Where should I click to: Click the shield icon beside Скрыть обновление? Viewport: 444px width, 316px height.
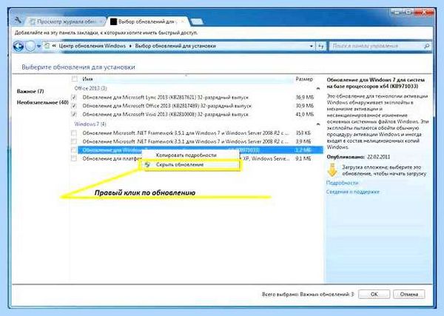[x=147, y=164]
